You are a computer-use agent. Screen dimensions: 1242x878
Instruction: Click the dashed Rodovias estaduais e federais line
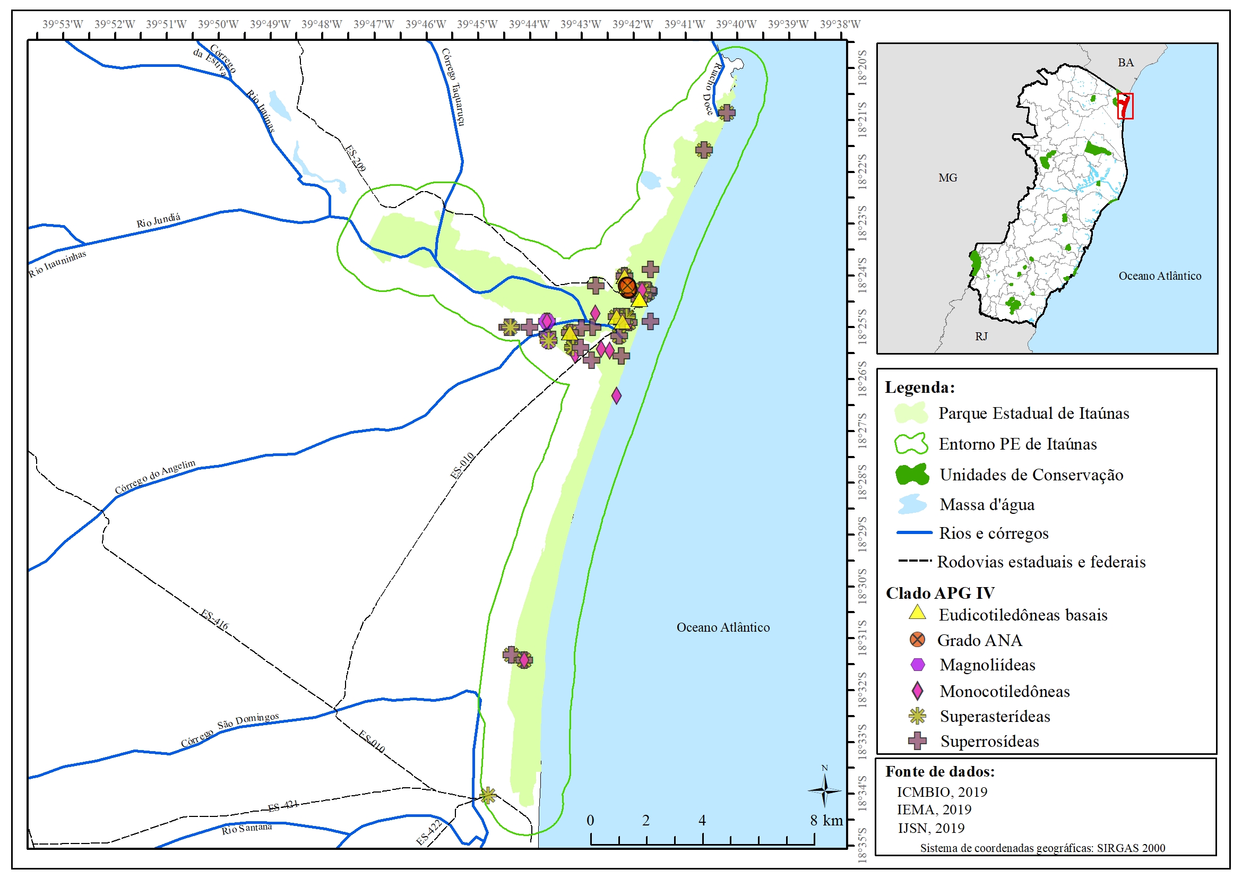914,561
